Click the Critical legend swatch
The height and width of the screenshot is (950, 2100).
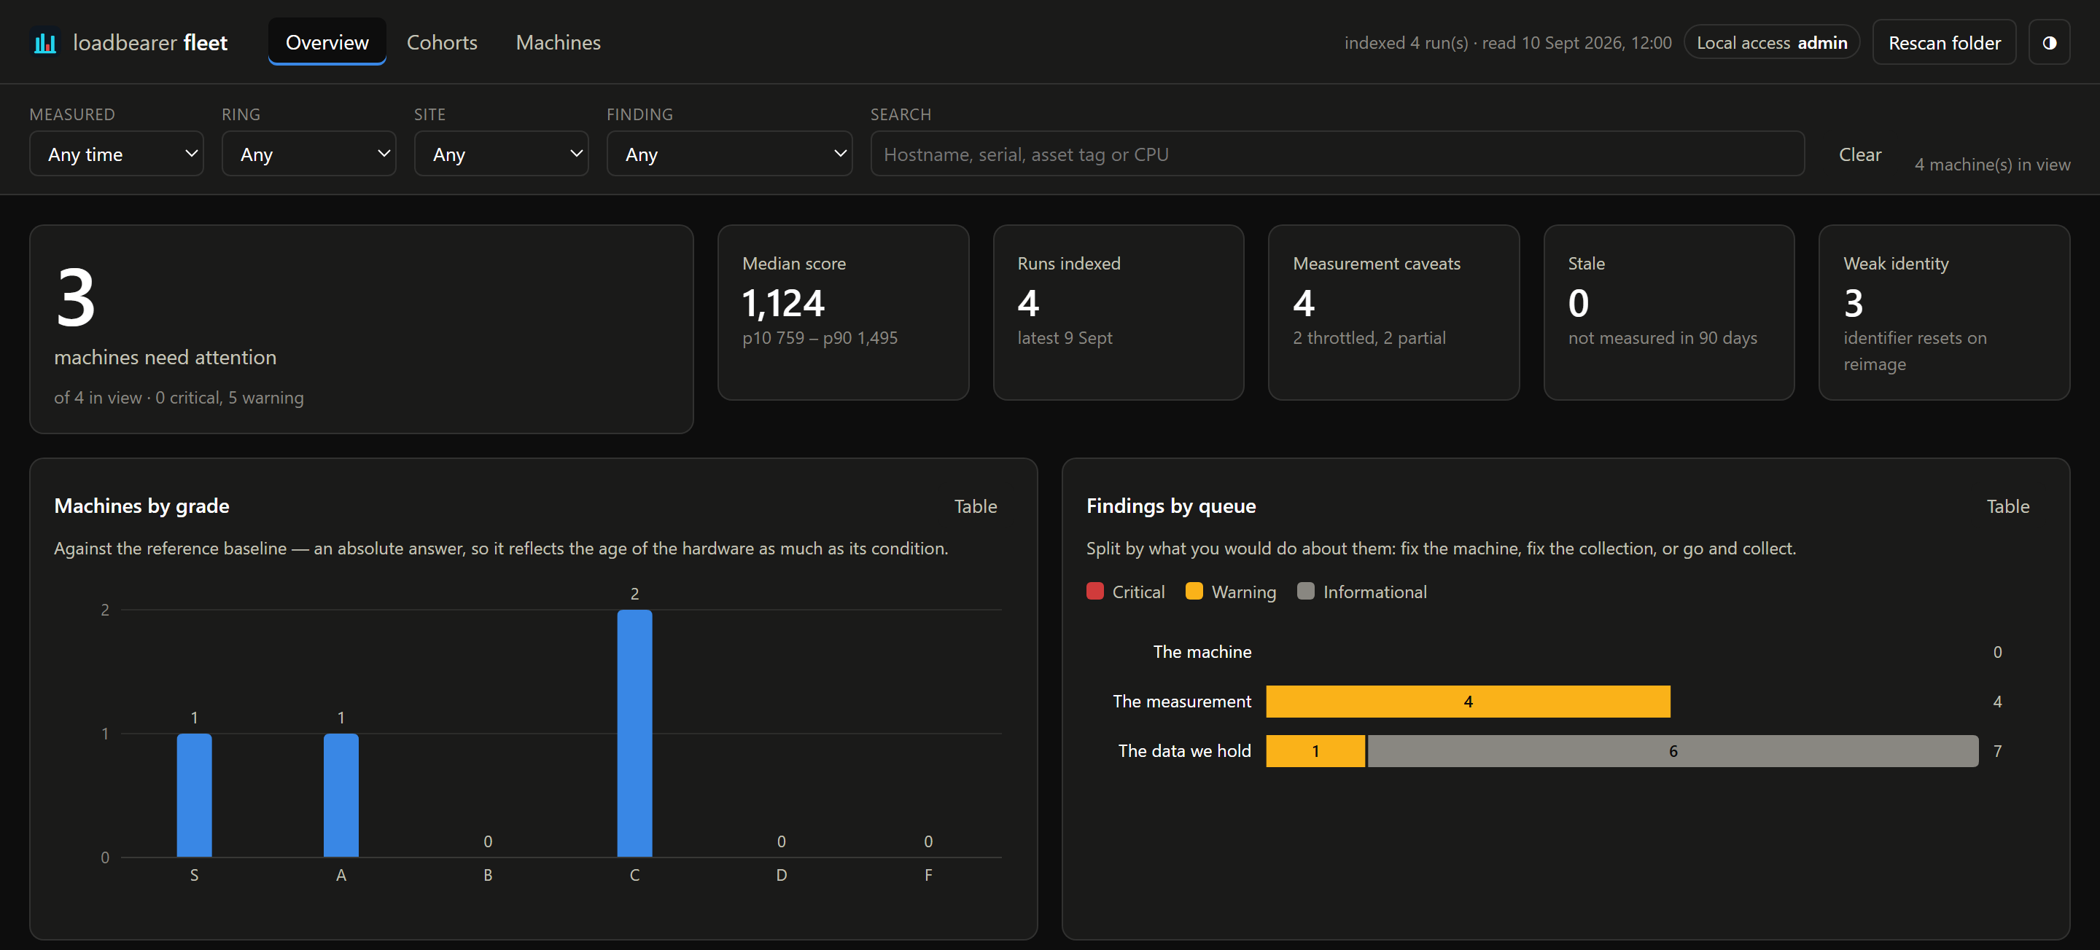[1094, 592]
